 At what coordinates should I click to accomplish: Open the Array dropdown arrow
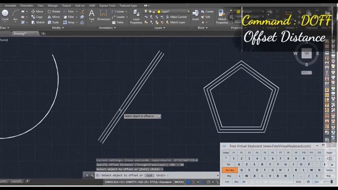77,22
